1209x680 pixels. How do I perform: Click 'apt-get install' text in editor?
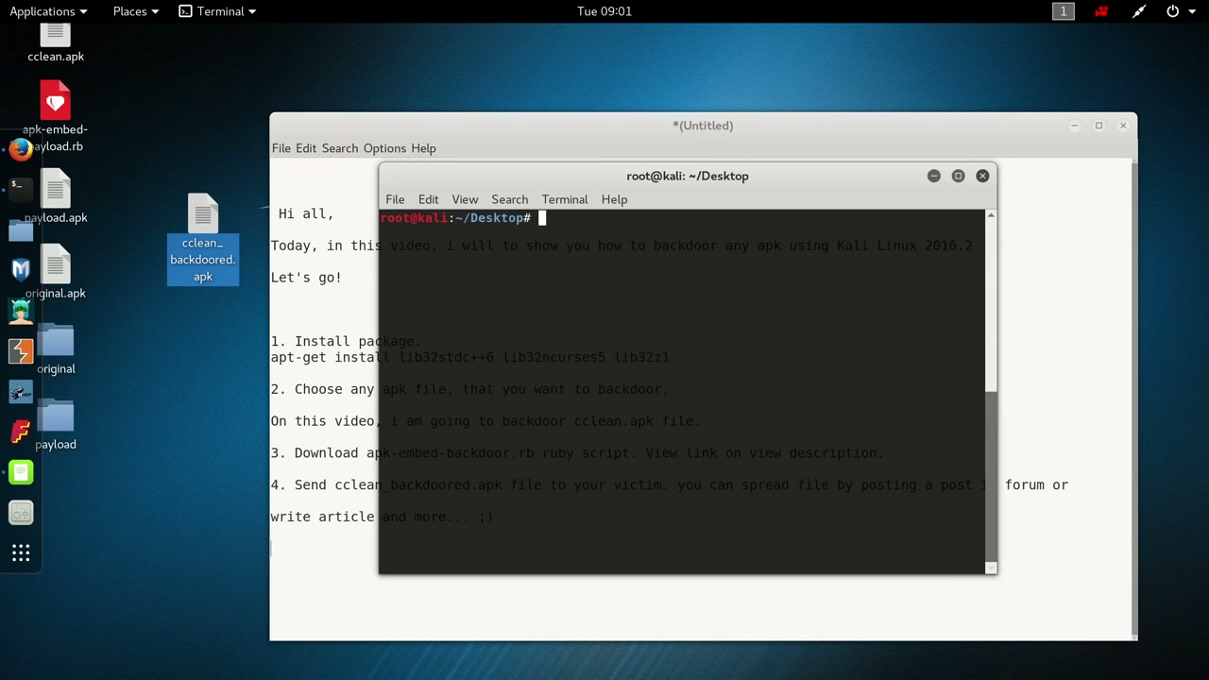tap(330, 358)
